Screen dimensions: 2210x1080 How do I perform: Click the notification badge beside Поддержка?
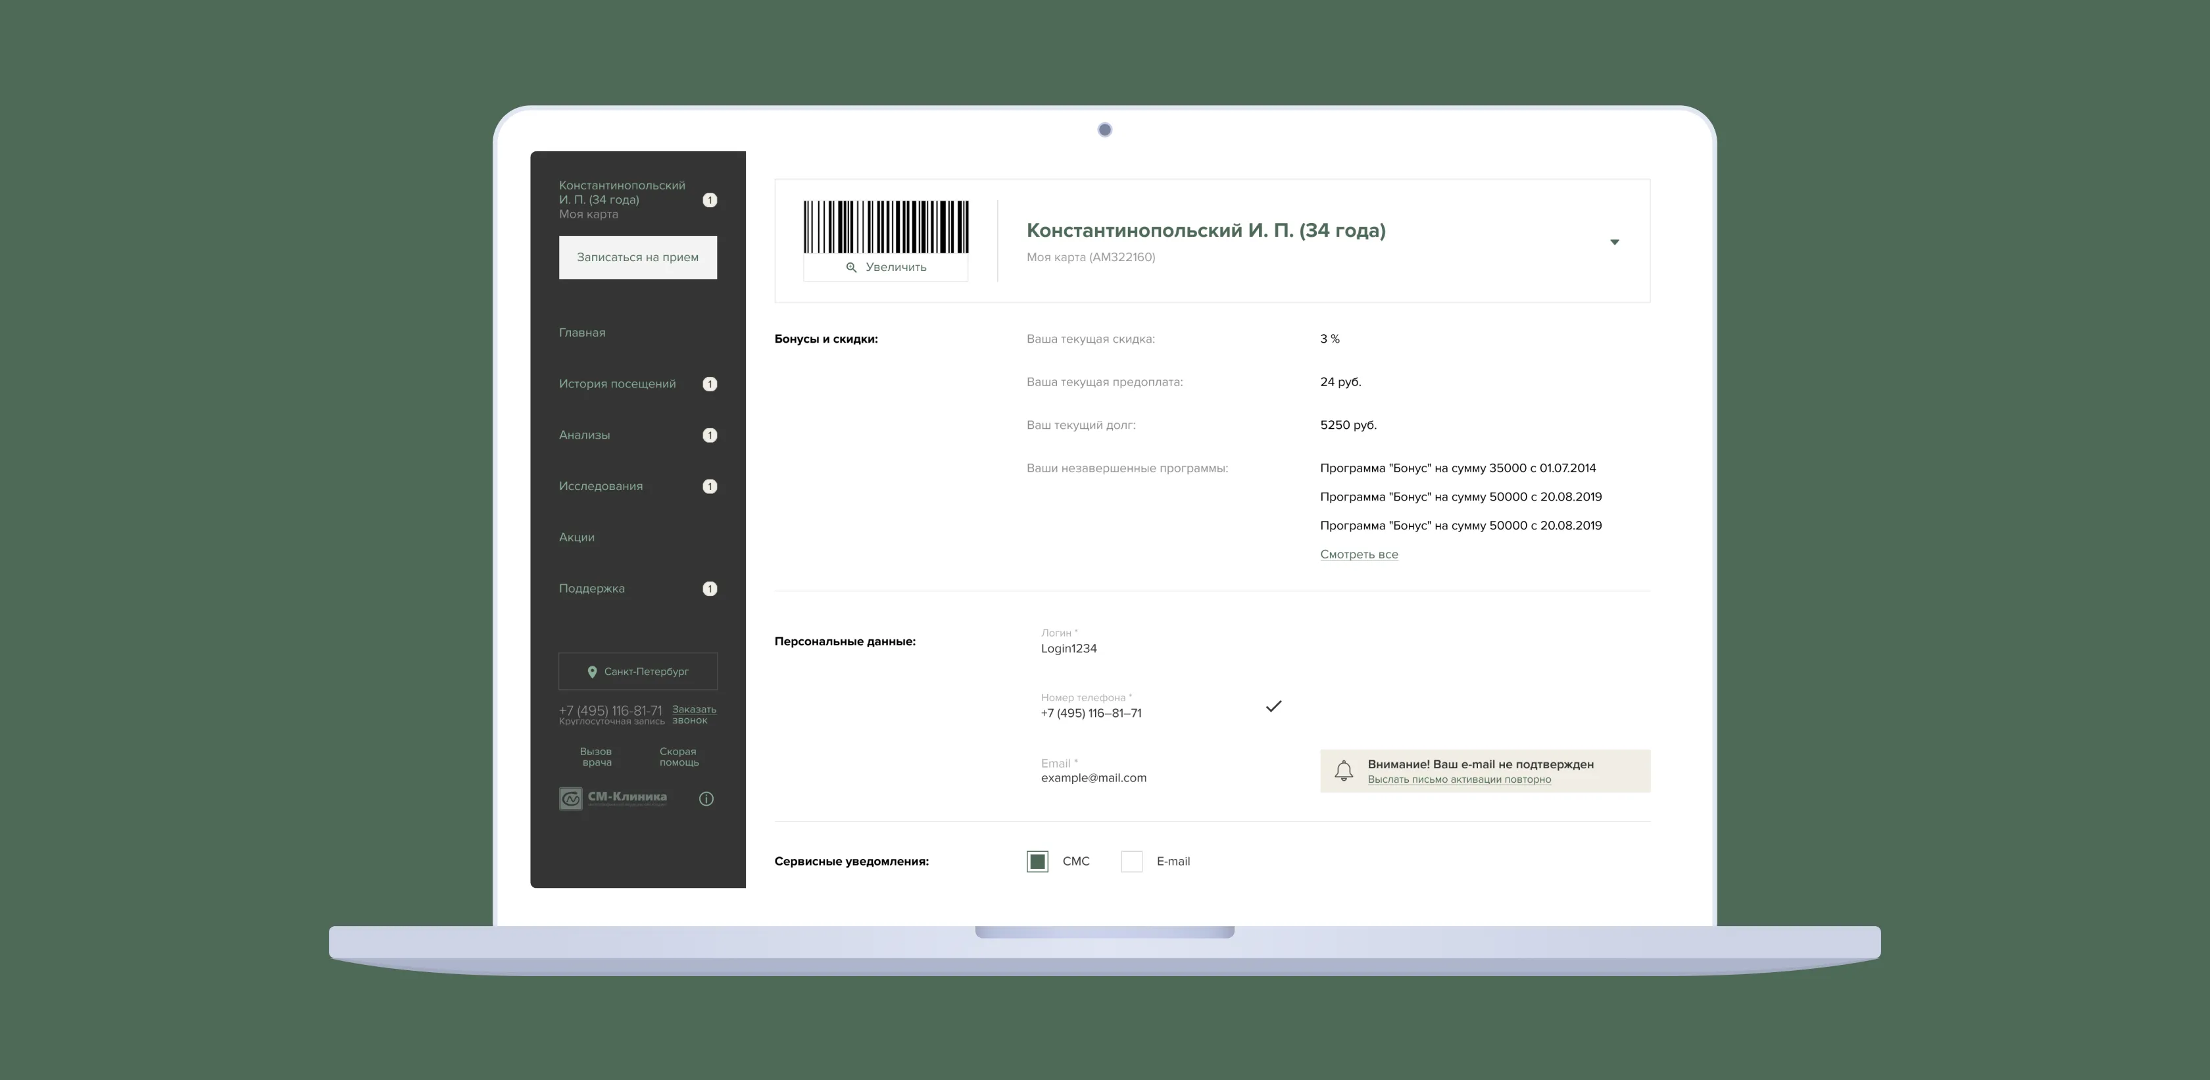click(710, 589)
